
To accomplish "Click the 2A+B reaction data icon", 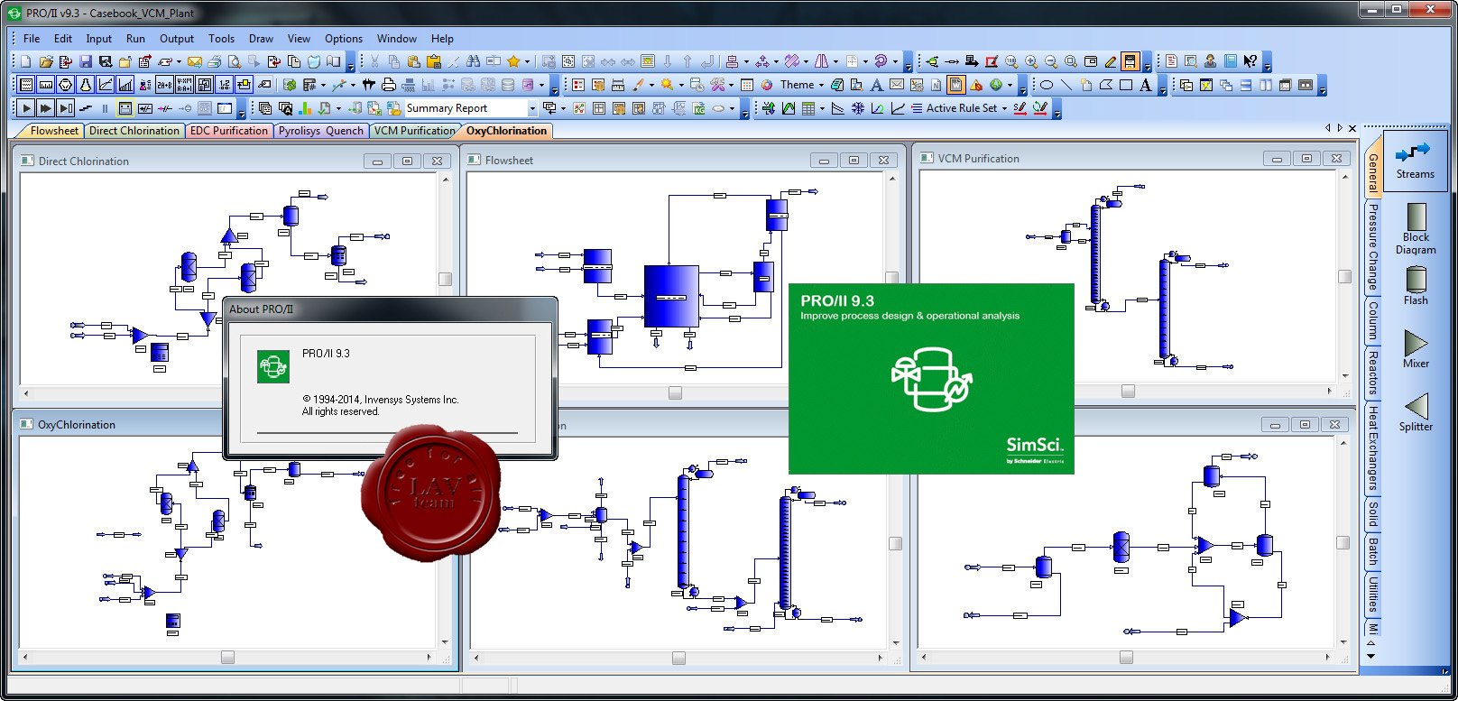I will pos(164,85).
